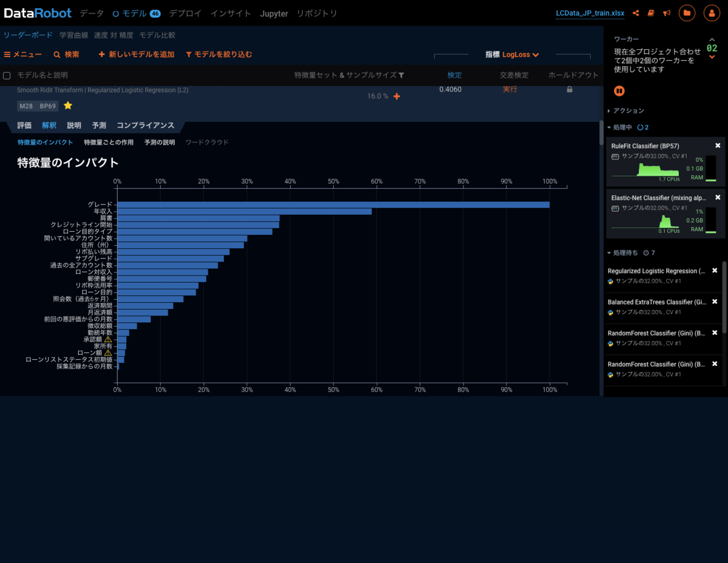Open the LCData_JP_train.xlsx project link

pos(590,13)
